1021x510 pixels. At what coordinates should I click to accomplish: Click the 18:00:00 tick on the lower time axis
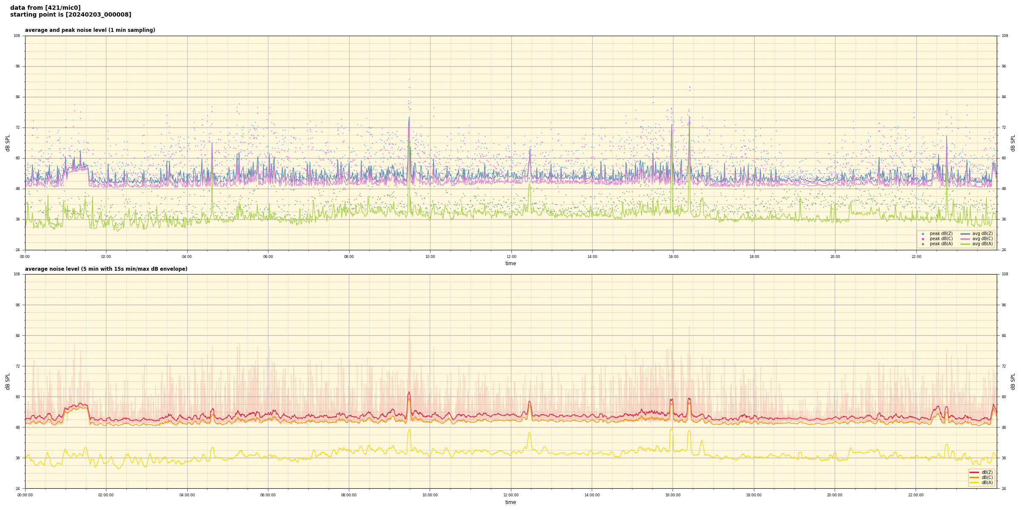tap(754, 495)
